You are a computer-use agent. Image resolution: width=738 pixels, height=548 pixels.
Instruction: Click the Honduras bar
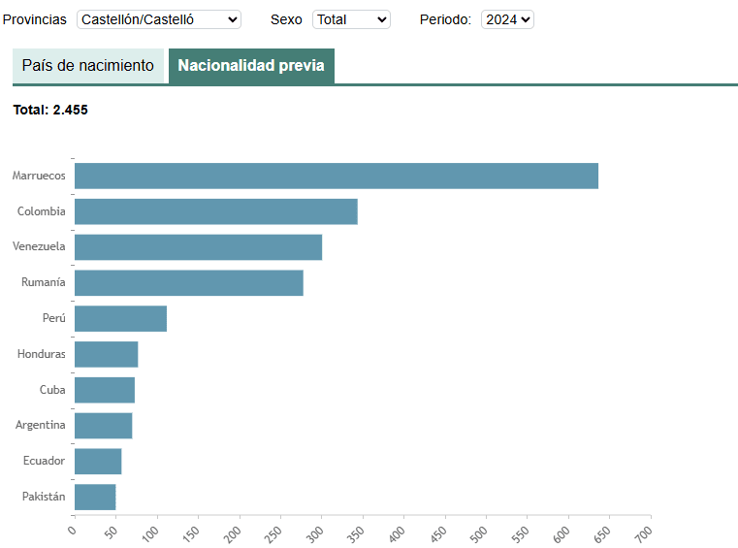[106, 354]
